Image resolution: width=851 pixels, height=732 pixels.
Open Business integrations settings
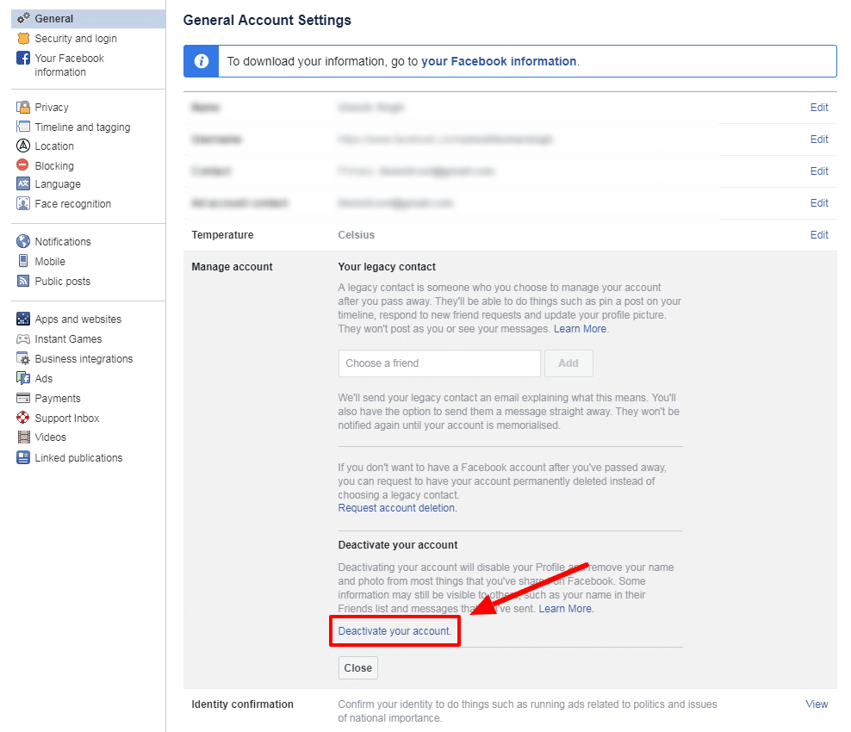click(84, 359)
